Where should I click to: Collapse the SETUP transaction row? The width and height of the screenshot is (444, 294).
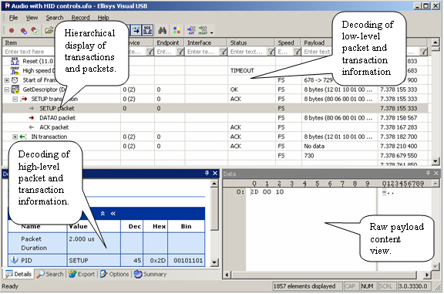pos(15,99)
